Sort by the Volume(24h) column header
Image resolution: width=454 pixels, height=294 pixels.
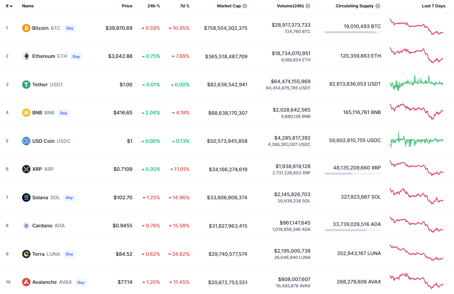coord(290,6)
